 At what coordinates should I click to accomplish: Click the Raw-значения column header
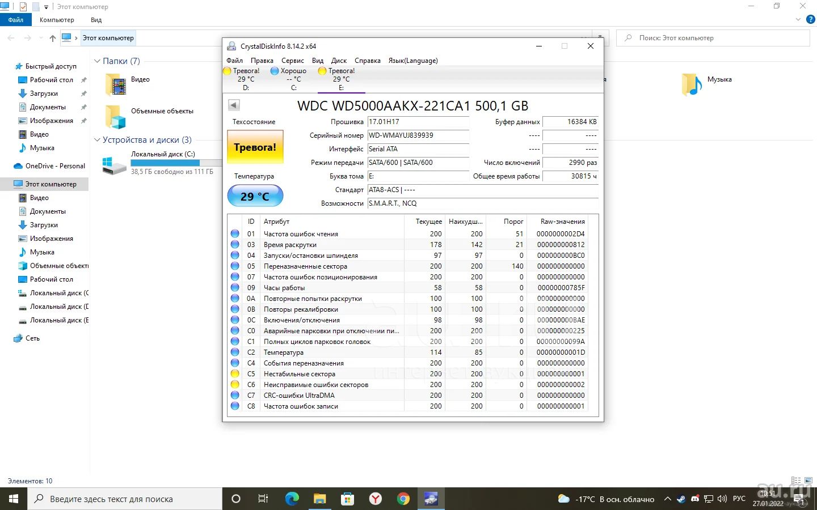557,222
